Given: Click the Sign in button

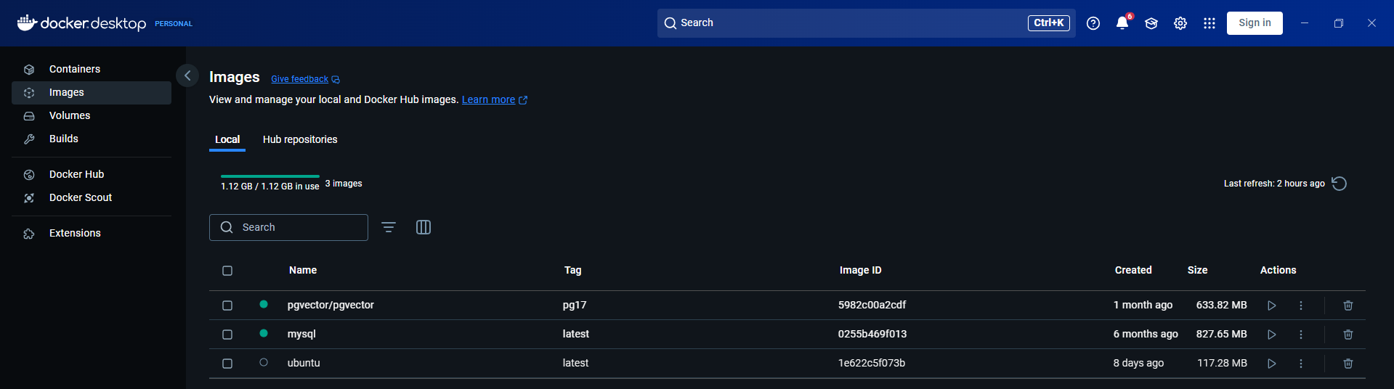Looking at the screenshot, I should [1255, 23].
